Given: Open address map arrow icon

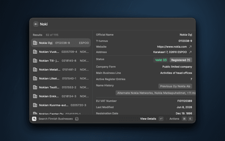Looking at the screenshot, I should (190, 52).
